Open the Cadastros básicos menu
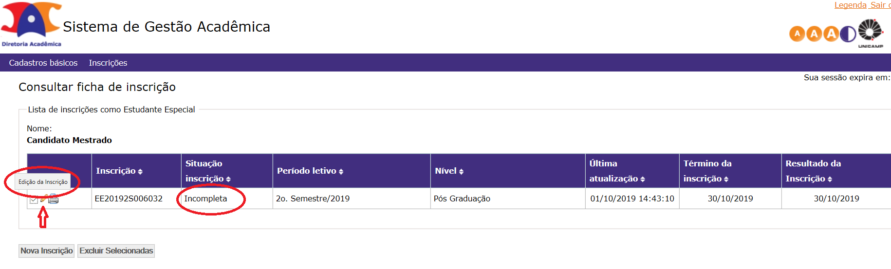The image size is (891, 269). point(43,63)
